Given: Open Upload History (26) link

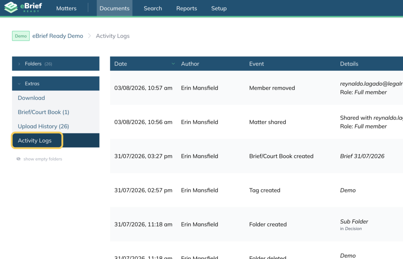Looking at the screenshot, I should [x=43, y=126].
